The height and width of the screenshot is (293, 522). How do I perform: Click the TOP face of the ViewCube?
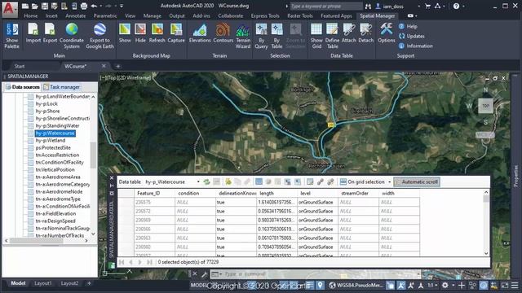(486, 106)
